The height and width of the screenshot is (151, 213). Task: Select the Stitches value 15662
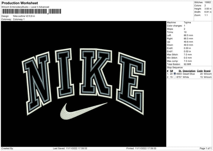pos(208,2)
